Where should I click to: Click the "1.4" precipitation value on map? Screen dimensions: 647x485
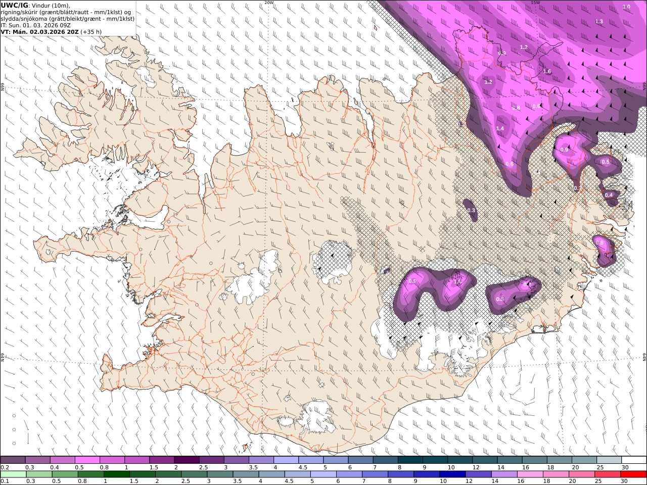(500, 129)
